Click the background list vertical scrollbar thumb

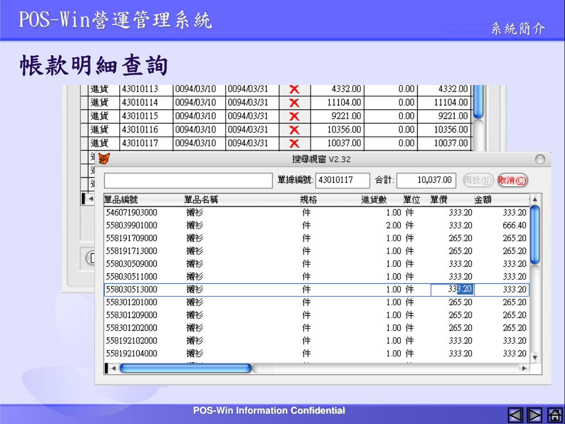[x=478, y=102]
